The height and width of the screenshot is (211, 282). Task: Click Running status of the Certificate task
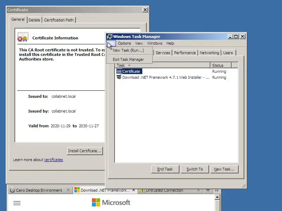(219, 71)
